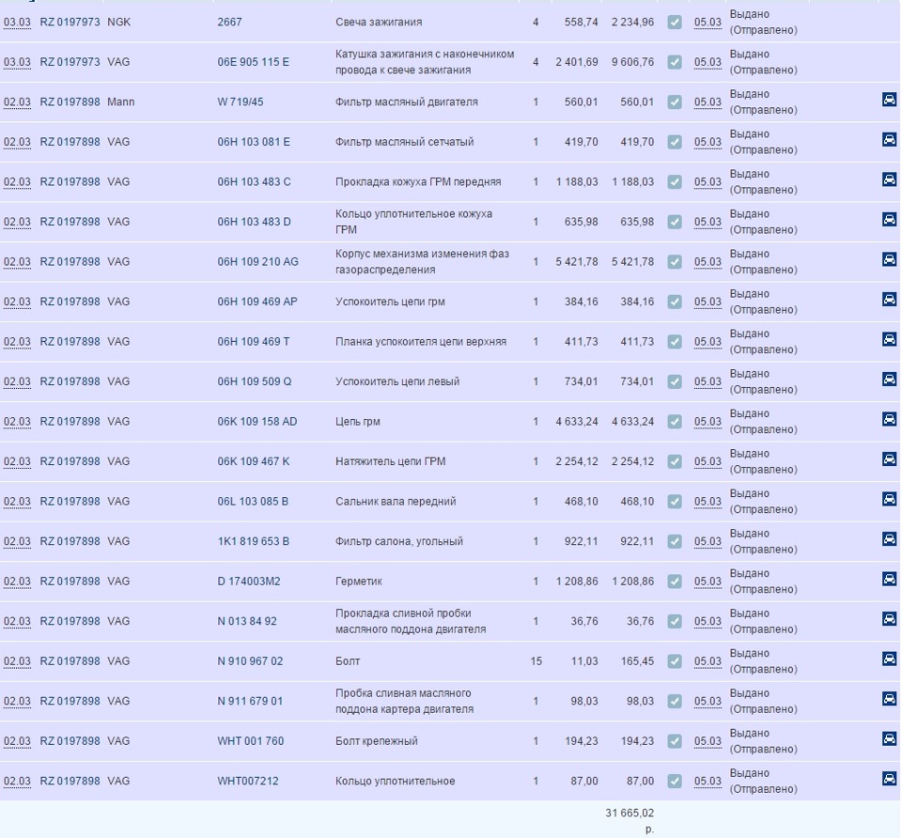Open order RZ 0197898 in Сальник вала передний row
Viewport: 902px width, 838px height.
[x=70, y=502]
